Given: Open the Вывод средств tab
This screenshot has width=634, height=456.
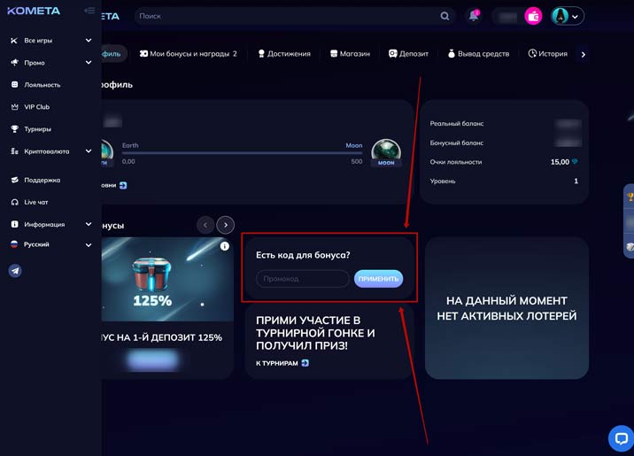Looking at the screenshot, I should (x=478, y=54).
